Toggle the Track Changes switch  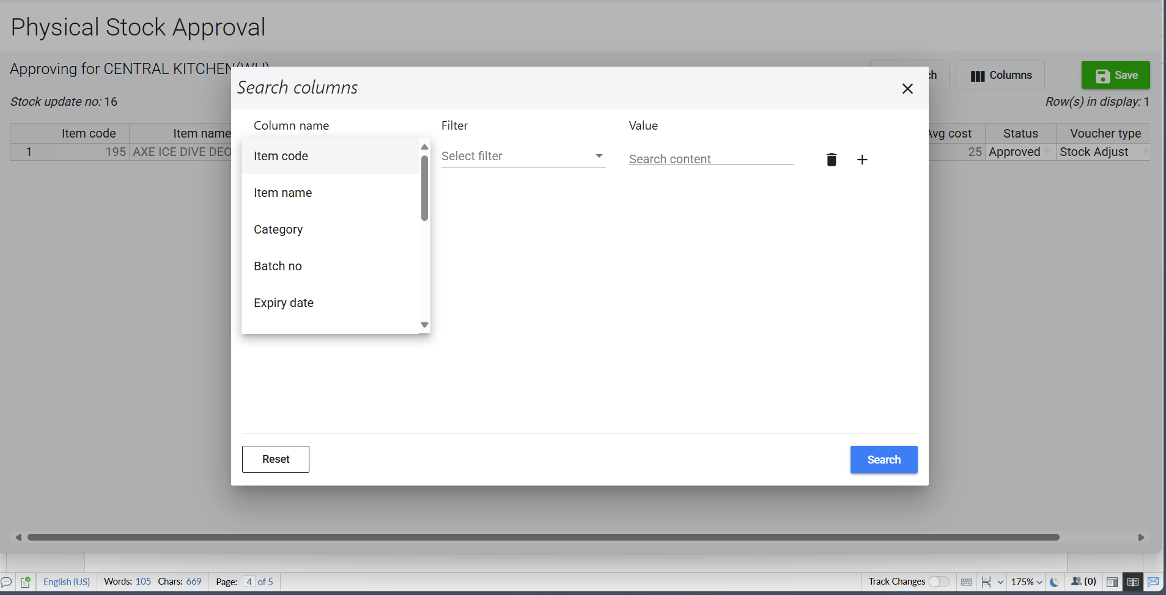click(939, 582)
